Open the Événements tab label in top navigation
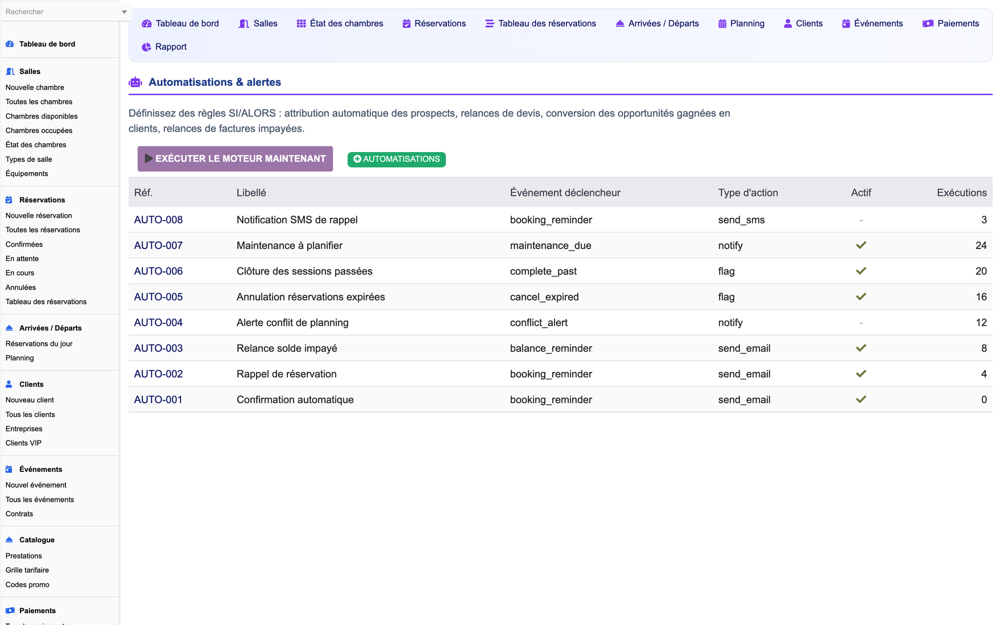The image size is (1001, 625). (879, 24)
